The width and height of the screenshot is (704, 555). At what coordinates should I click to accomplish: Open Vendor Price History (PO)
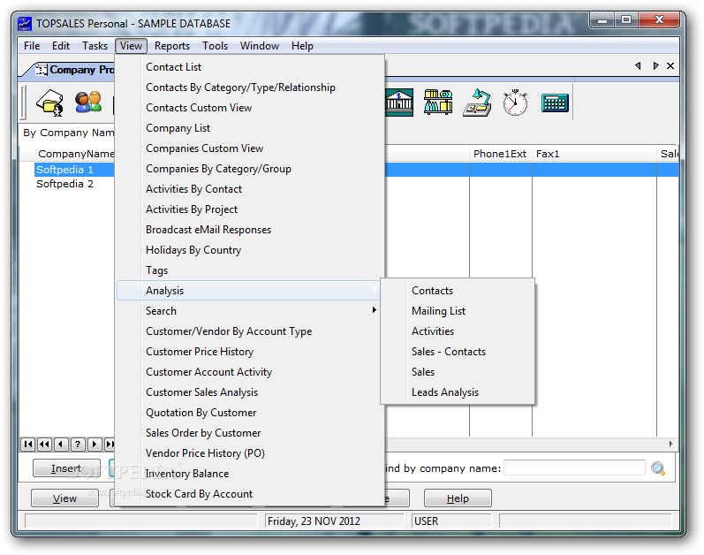250,453
